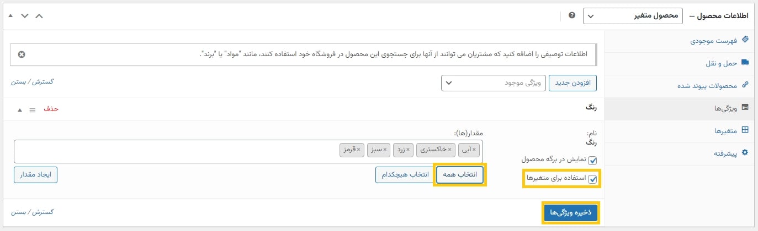The height and width of the screenshot is (231, 758).
Task: Click the inventory (فهرست موجودی) tag icon
Action: (745, 40)
